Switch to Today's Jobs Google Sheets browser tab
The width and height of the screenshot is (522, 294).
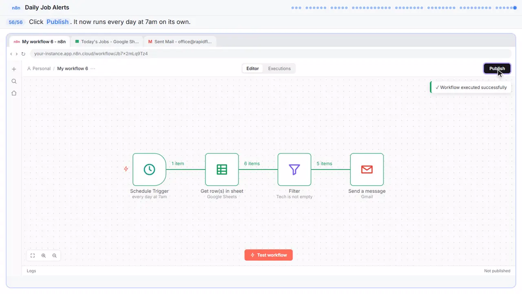coord(107,42)
